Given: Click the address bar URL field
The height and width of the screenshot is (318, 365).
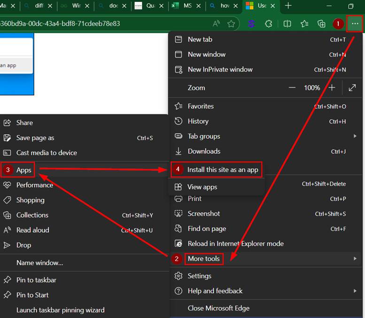Looking at the screenshot, I should point(94,23).
